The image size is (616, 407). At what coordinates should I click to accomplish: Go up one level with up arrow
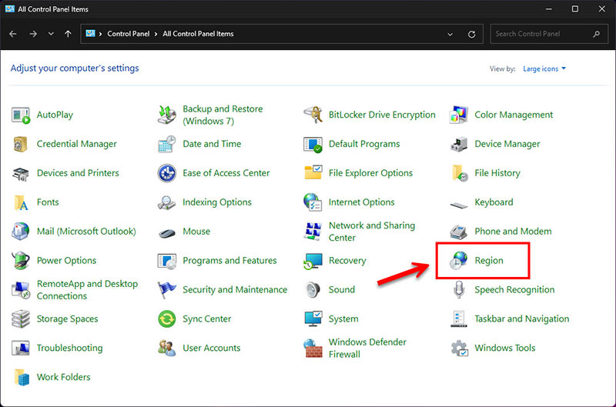[68, 34]
